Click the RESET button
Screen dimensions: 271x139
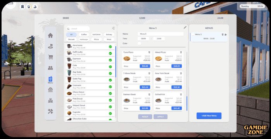(145, 117)
